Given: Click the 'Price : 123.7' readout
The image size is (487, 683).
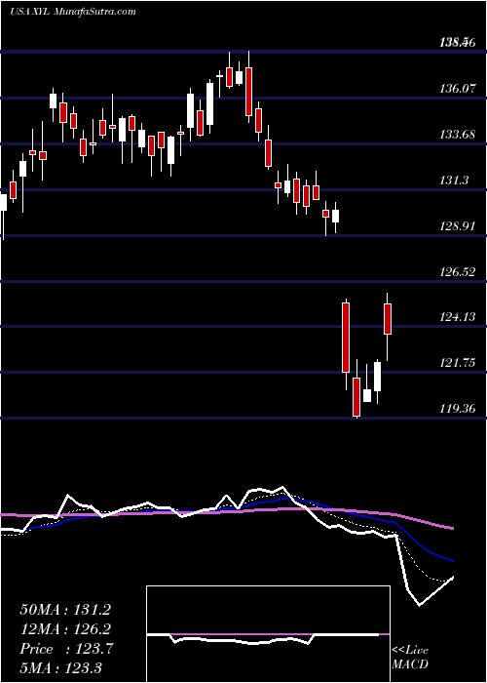Looking at the screenshot, I should tap(66, 649).
